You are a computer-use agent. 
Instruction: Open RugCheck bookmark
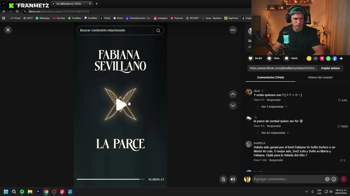tap(231, 18)
